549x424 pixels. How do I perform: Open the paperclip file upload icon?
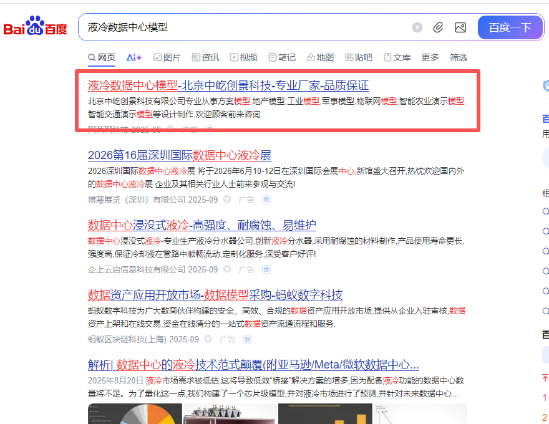438,27
